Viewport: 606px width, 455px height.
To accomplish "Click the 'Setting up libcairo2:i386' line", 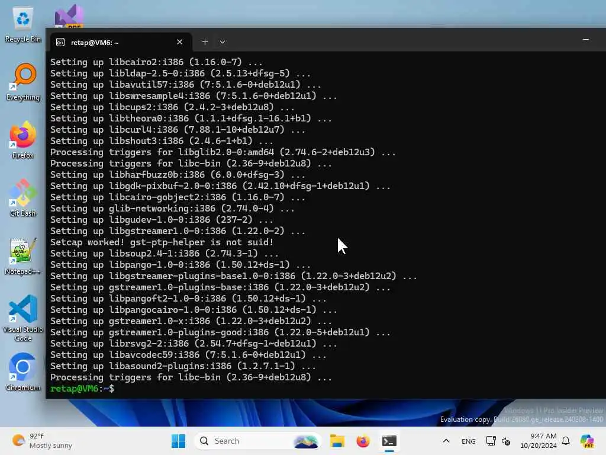I will coord(156,62).
